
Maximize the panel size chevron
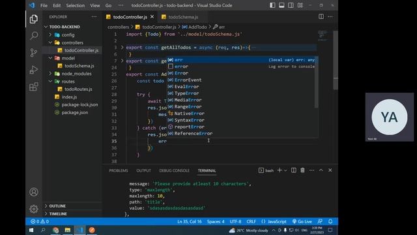321,170
